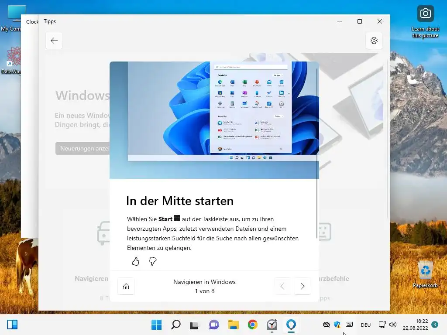
Task: Switch input language DEU
Action: [x=365, y=325]
